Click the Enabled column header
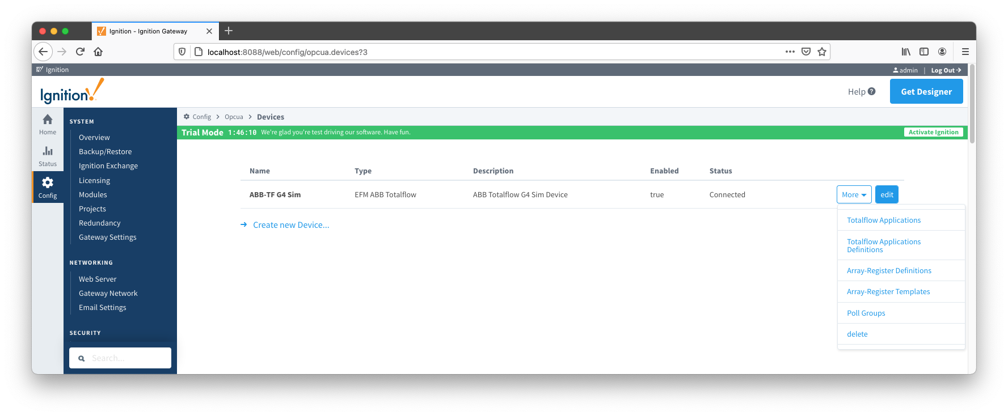 664,171
